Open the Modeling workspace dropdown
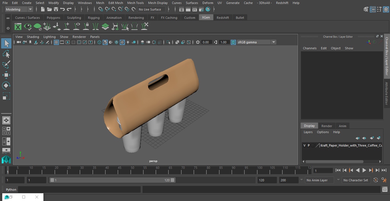Screen dimensions: 390x201 19,9
